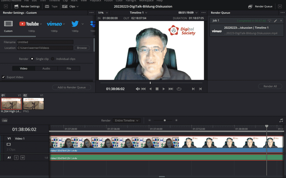Screen dimensions: 286x178
Task: Open YouTube preset dropdown arrow
Action: point(41,24)
